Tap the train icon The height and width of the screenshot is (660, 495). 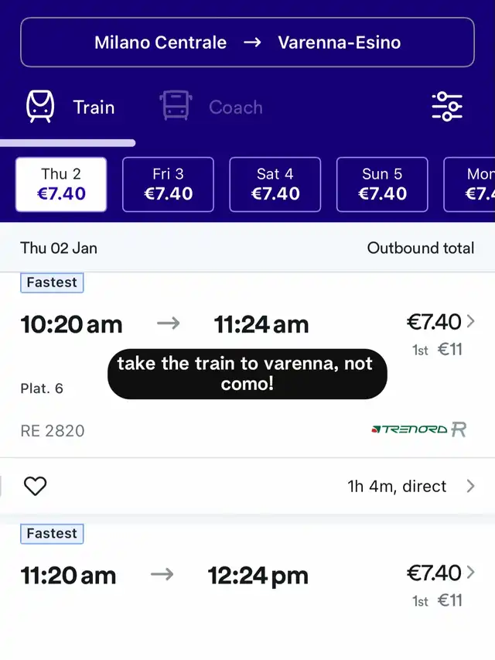(40, 107)
